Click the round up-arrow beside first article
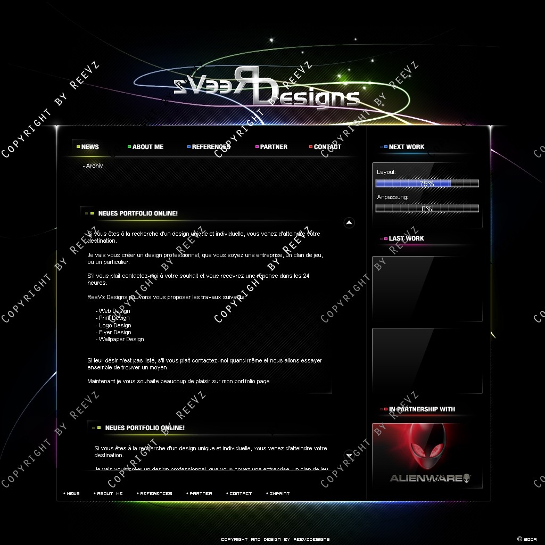Screen dimensions: 545x545 click(349, 222)
